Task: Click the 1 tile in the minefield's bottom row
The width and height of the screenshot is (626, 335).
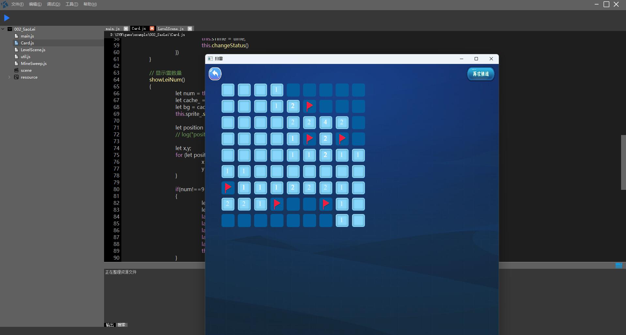Action: (342, 221)
